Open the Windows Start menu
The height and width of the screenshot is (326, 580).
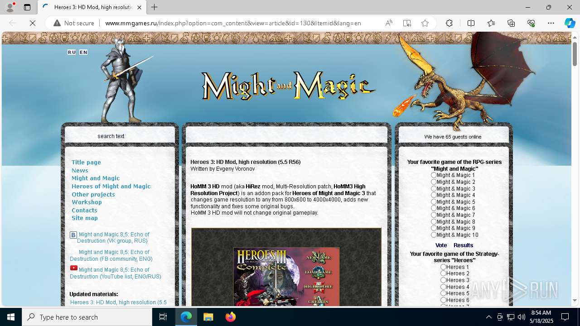click(x=11, y=317)
